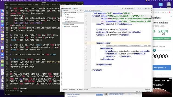
Task: Click the LendingTree logo in browser
Action: click(157, 18)
